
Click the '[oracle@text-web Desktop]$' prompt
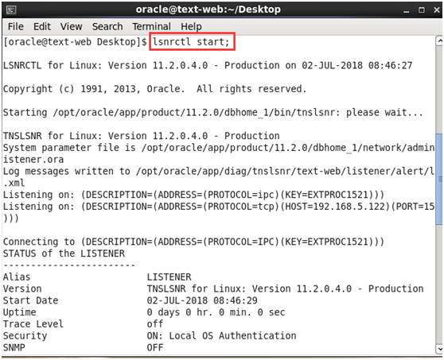pyautogui.click(x=75, y=42)
